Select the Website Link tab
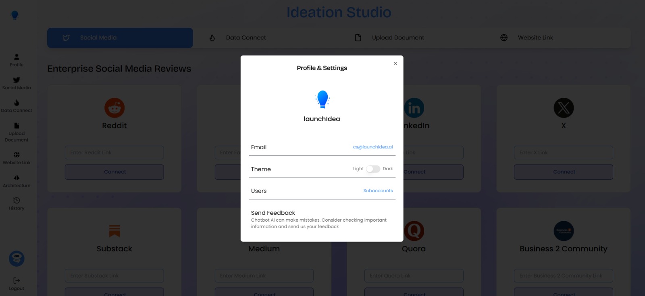This screenshot has height=296, width=645. [x=535, y=38]
